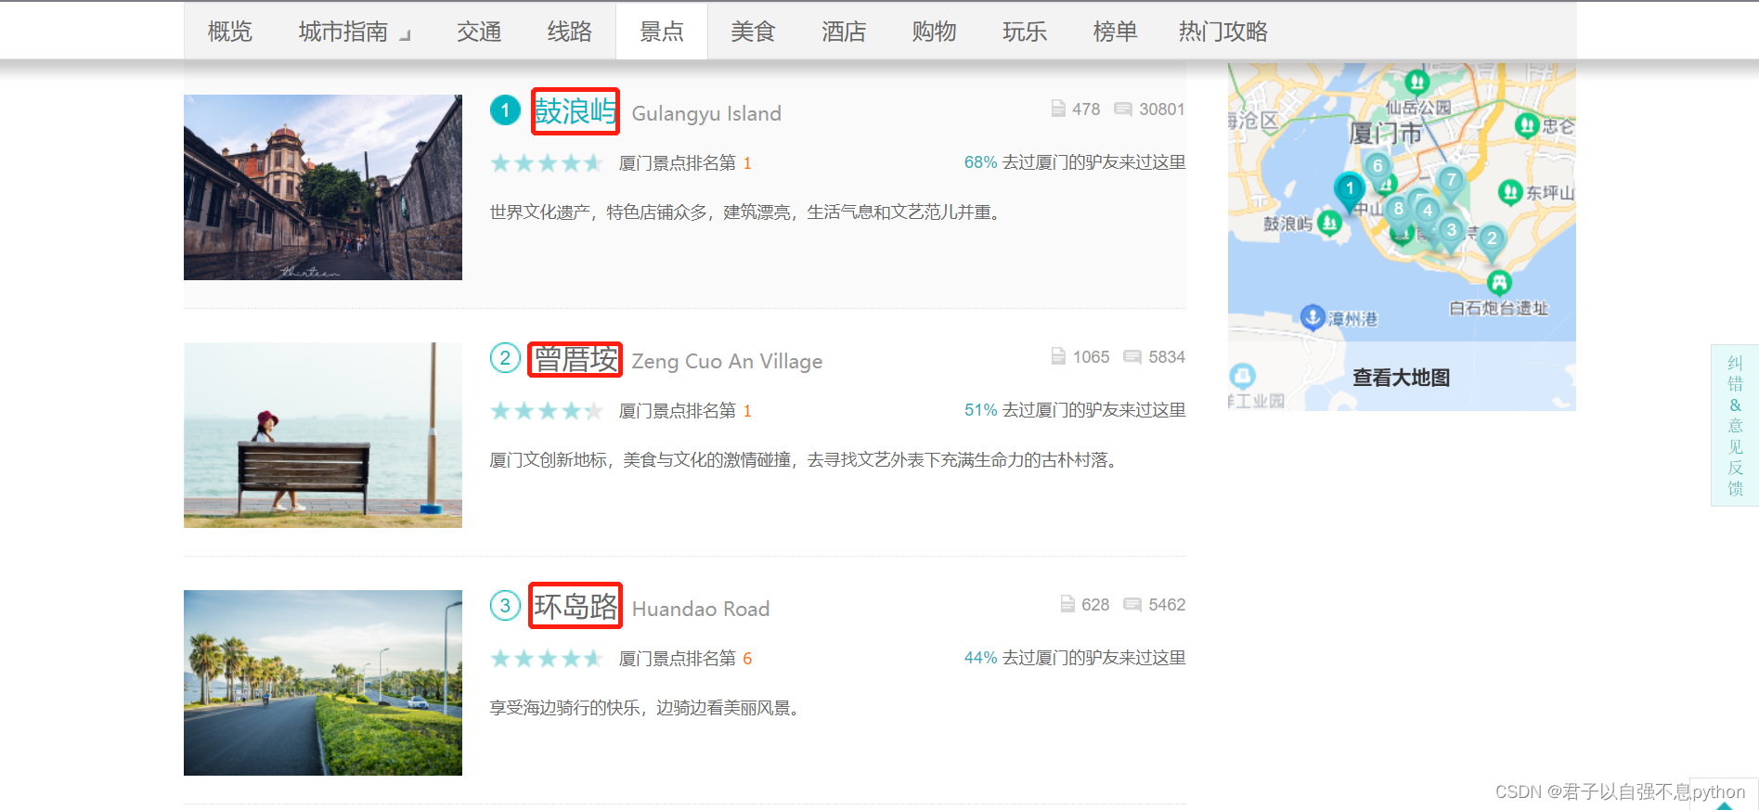Screen dimensions: 1759x810
Task: Open the 鼓浪屿 attraction link
Action: coord(576,111)
